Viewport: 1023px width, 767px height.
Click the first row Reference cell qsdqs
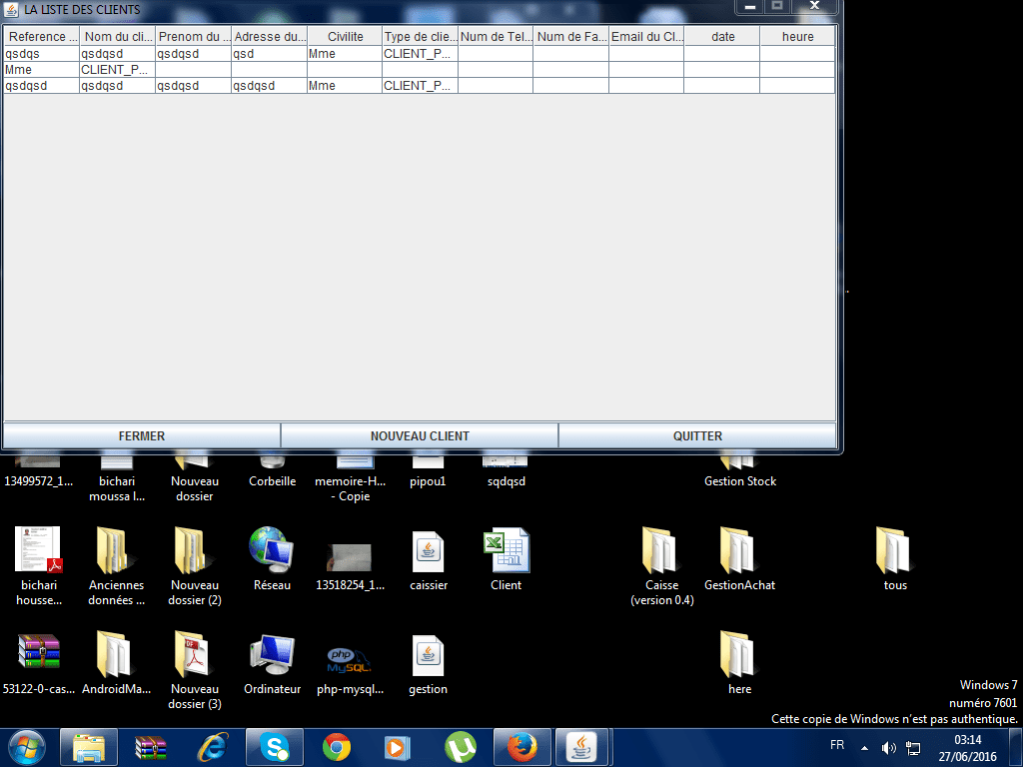coord(41,54)
